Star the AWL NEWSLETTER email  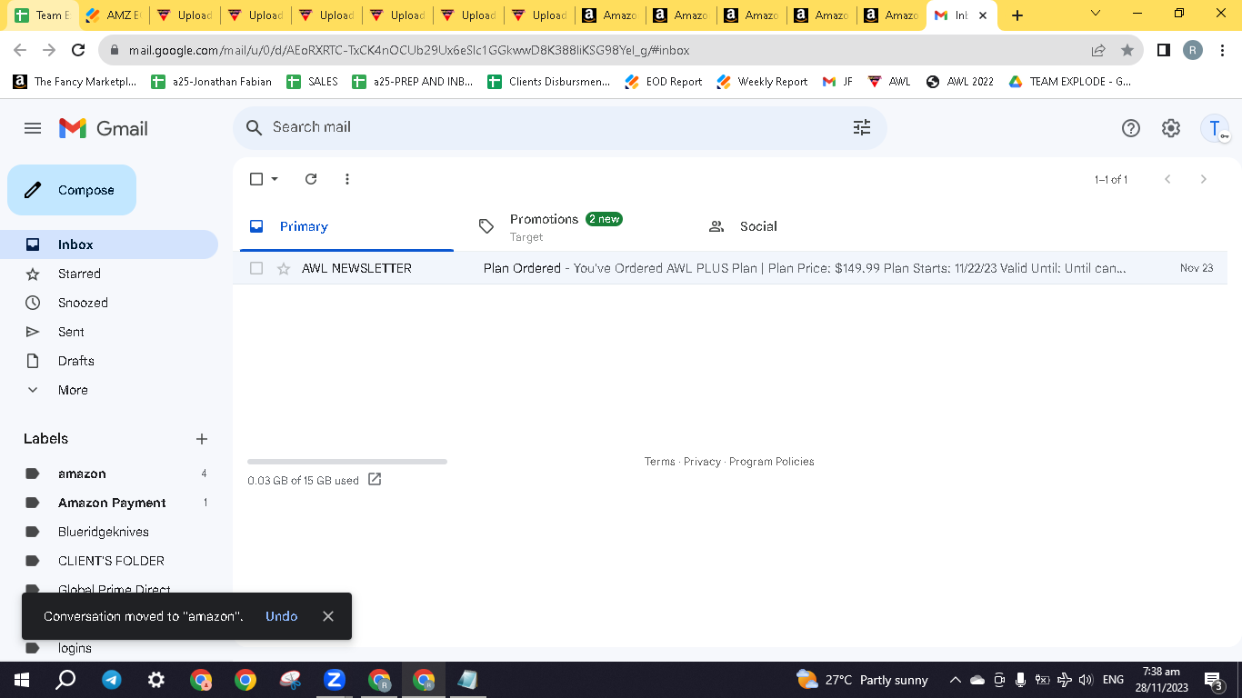point(284,268)
